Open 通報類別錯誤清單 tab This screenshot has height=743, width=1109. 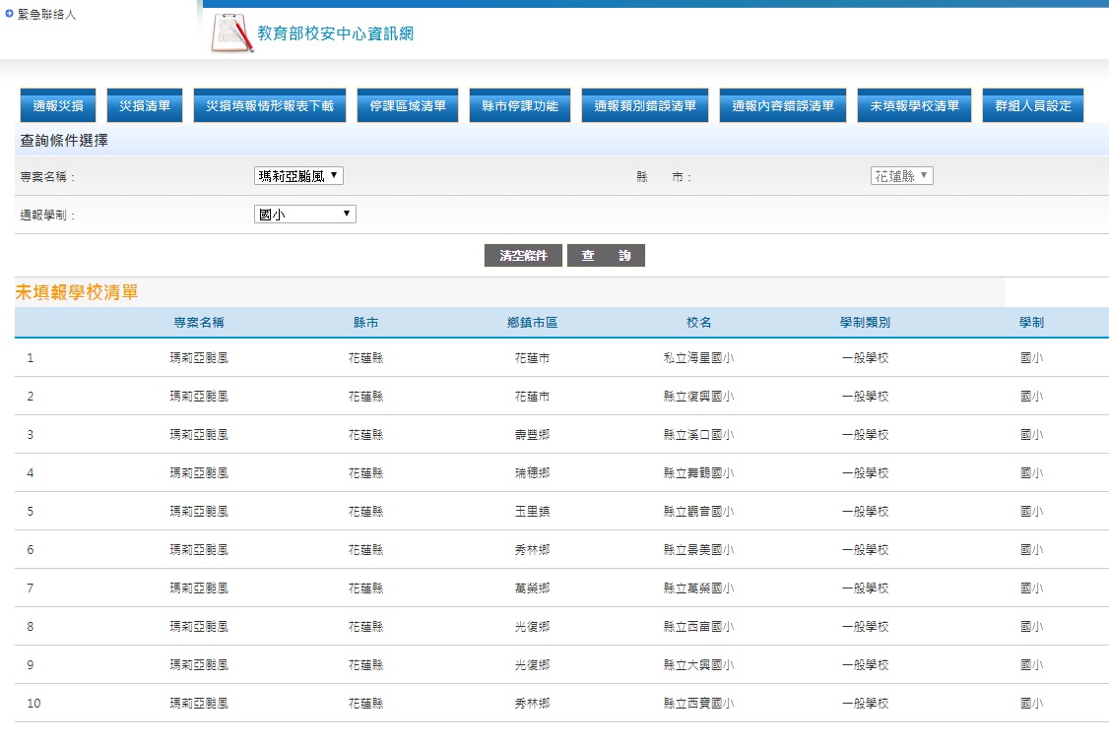click(x=645, y=106)
